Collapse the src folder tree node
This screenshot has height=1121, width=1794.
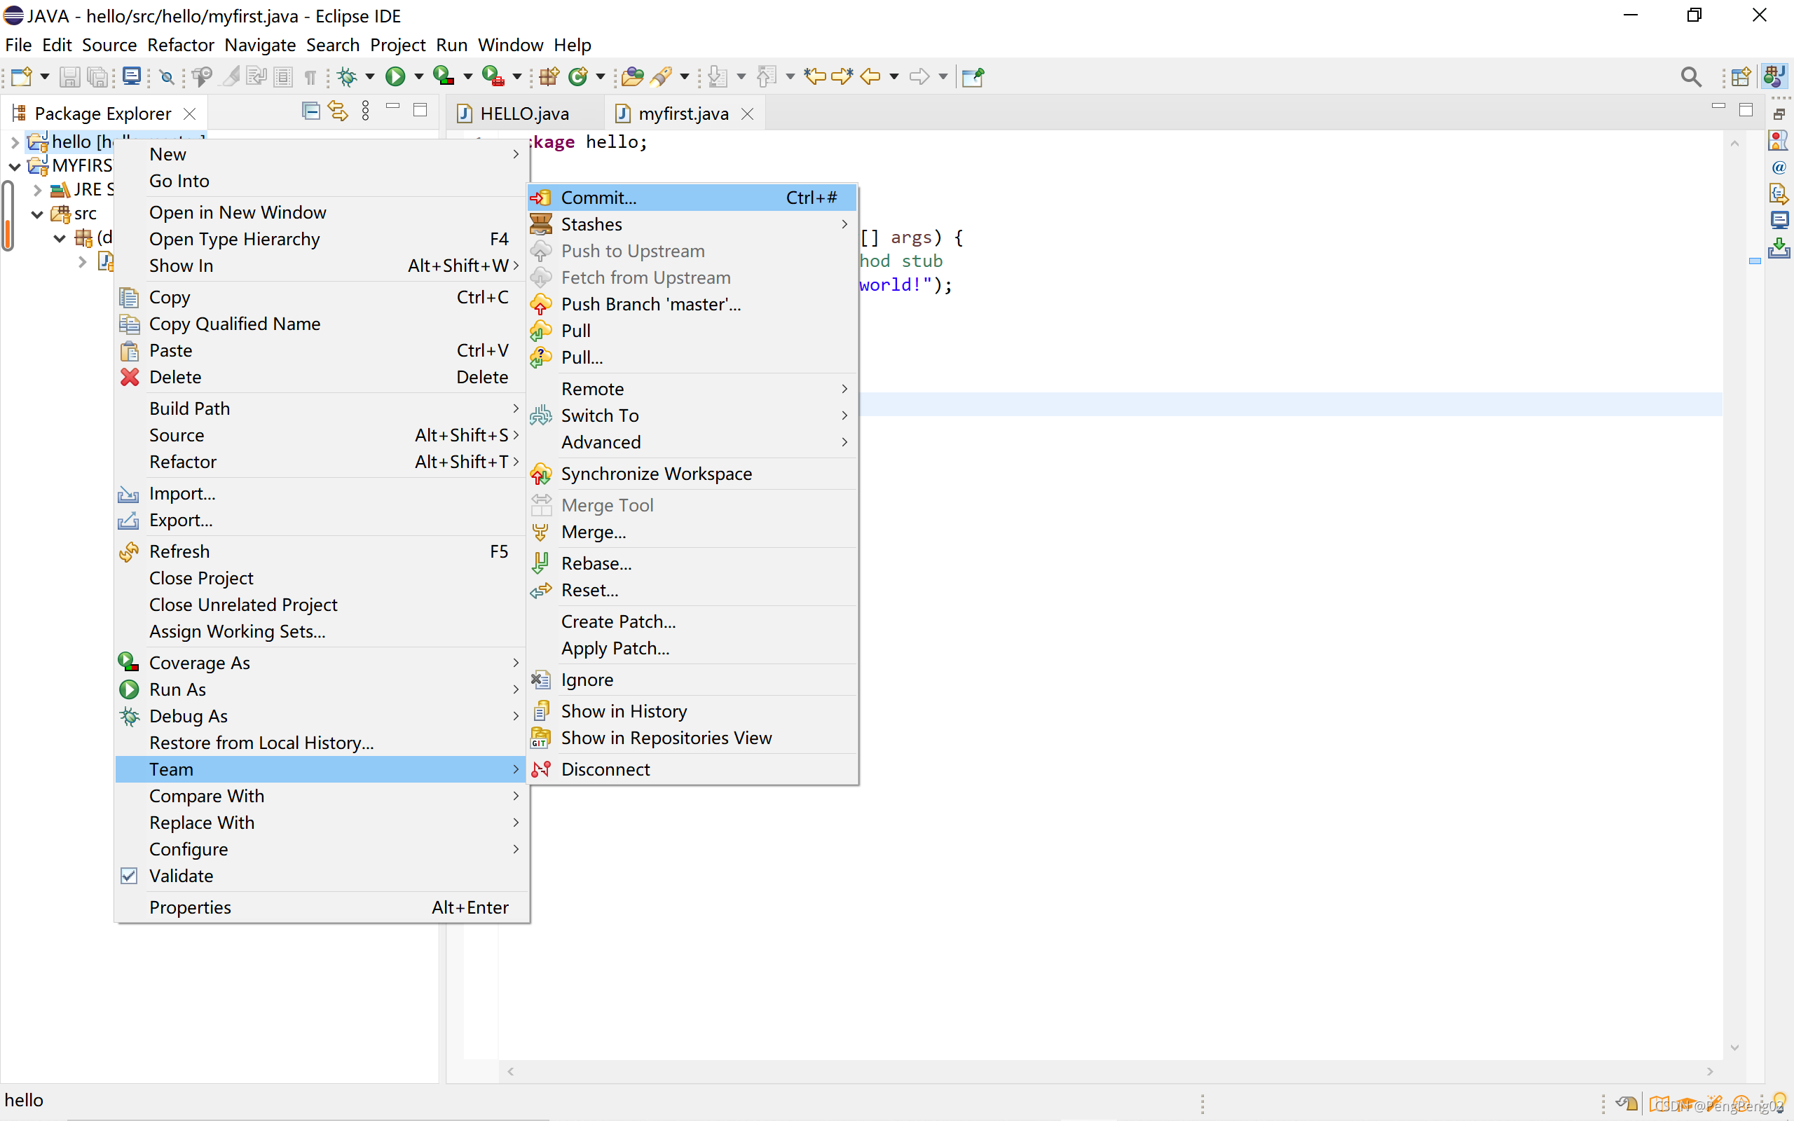coord(36,214)
